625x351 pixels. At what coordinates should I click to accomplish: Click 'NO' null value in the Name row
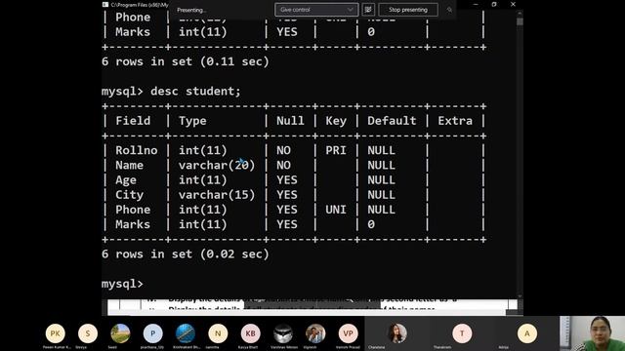(283, 165)
